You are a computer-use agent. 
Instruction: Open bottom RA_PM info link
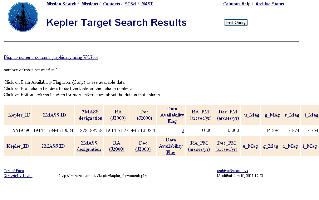coord(199,146)
